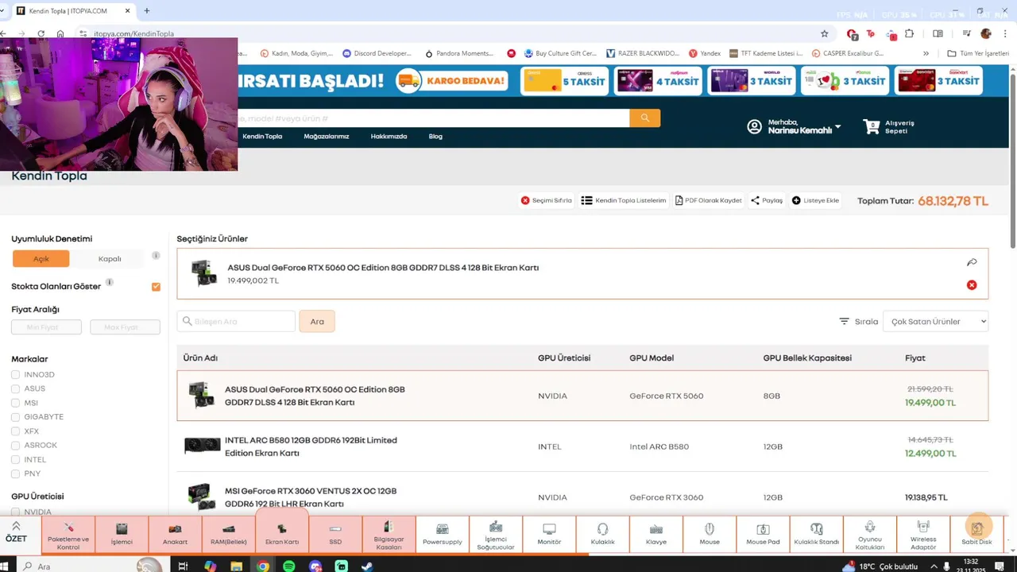Click the Bileşen Ara search field
1017x572 pixels.
point(236,322)
